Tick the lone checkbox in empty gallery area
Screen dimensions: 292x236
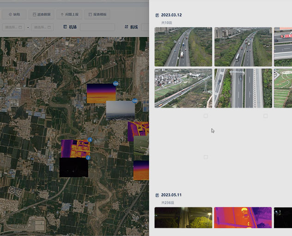(206, 157)
